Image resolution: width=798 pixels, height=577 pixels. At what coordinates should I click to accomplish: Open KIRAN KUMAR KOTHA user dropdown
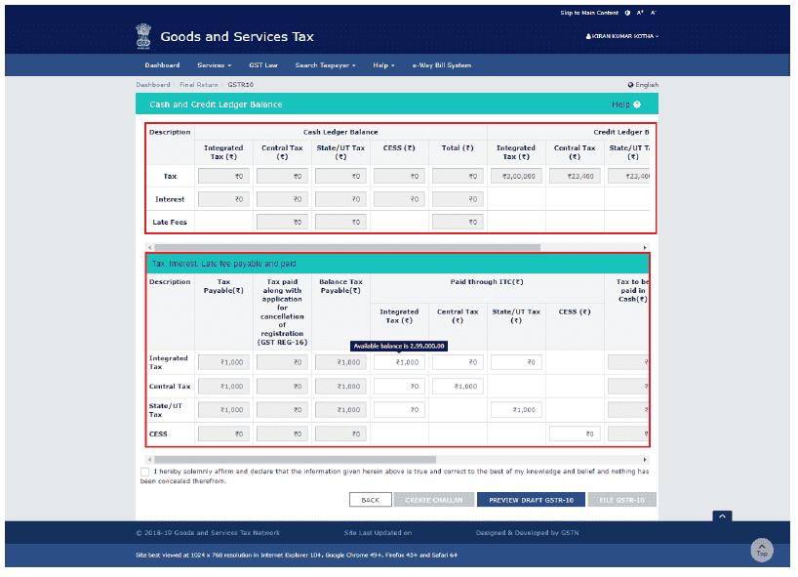tap(621, 36)
